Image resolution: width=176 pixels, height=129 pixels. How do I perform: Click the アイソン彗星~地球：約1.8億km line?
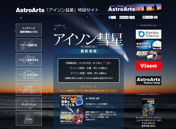click(x=89, y=73)
